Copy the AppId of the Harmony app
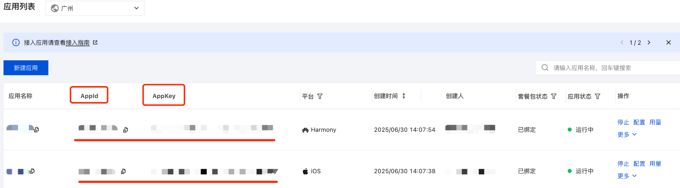 click(x=125, y=130)
